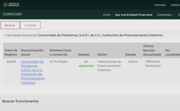Click the Última Sección Actualizada header
Viewport: 180px width, 111px height.
click(x=152, y=50)
